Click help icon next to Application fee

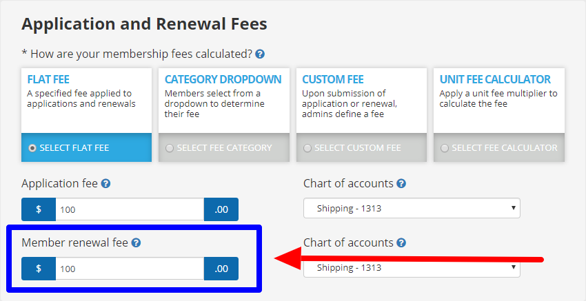[105, 183]
